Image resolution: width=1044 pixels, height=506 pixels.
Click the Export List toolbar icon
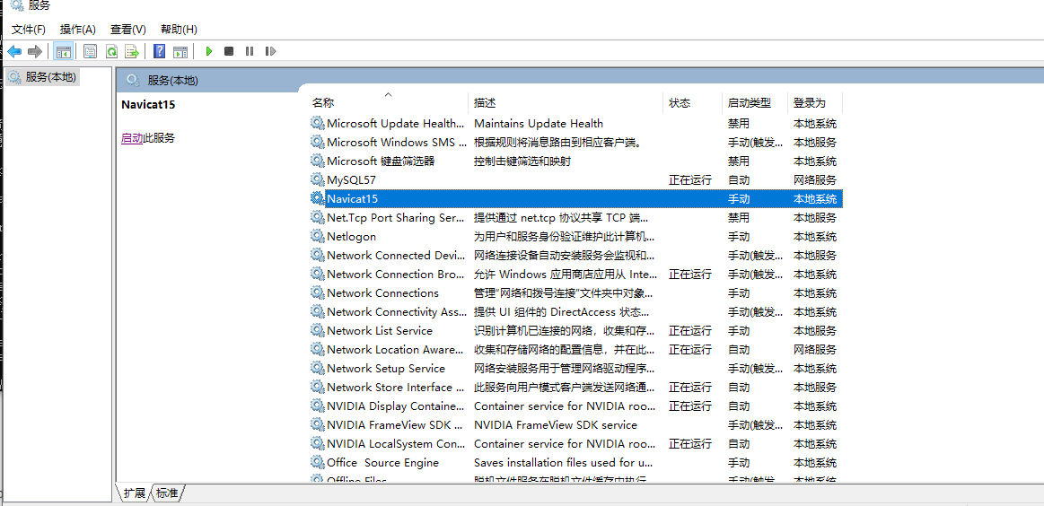coord(132,51)
